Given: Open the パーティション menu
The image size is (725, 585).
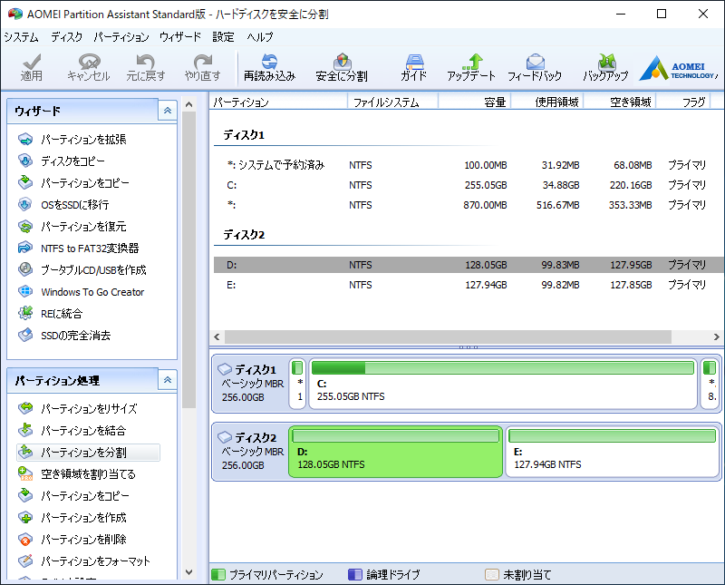Looking at the screenshot, I should [121, 37].
